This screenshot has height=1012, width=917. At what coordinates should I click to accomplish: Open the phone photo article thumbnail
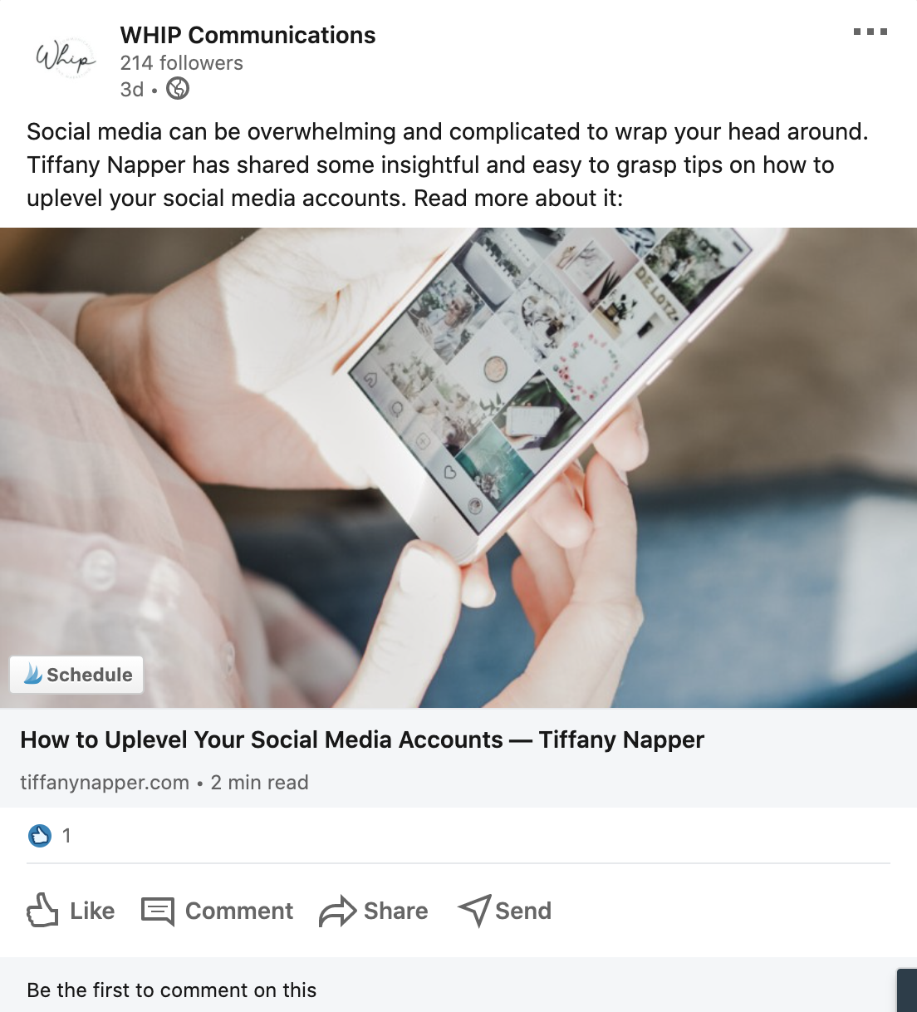(458, 468)
